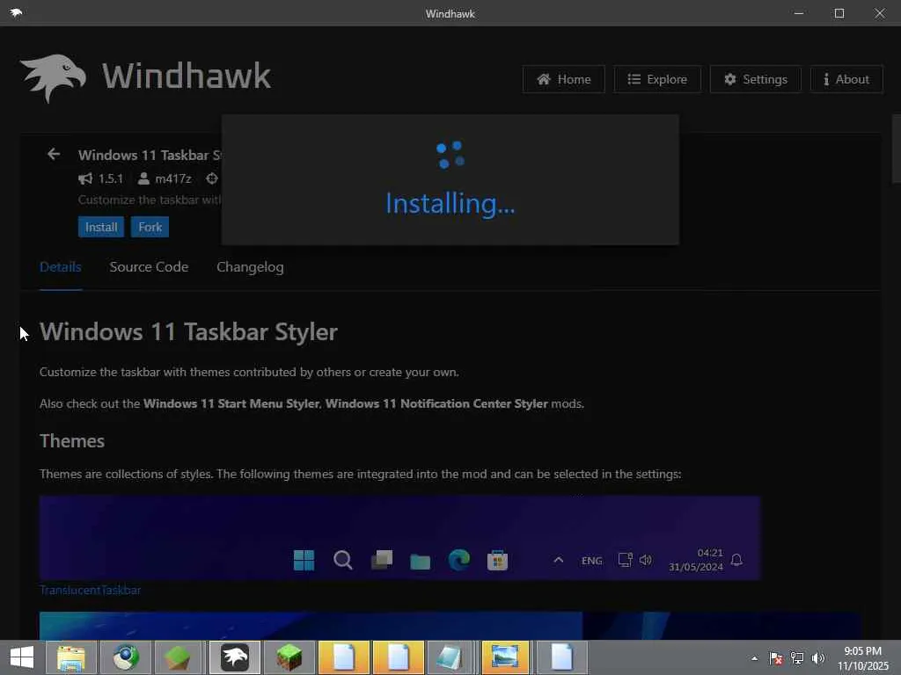This screenshot has width=901, height=675.
Task: Click the Windhawk title bar app icon
Action: click(x=16, y=12)
